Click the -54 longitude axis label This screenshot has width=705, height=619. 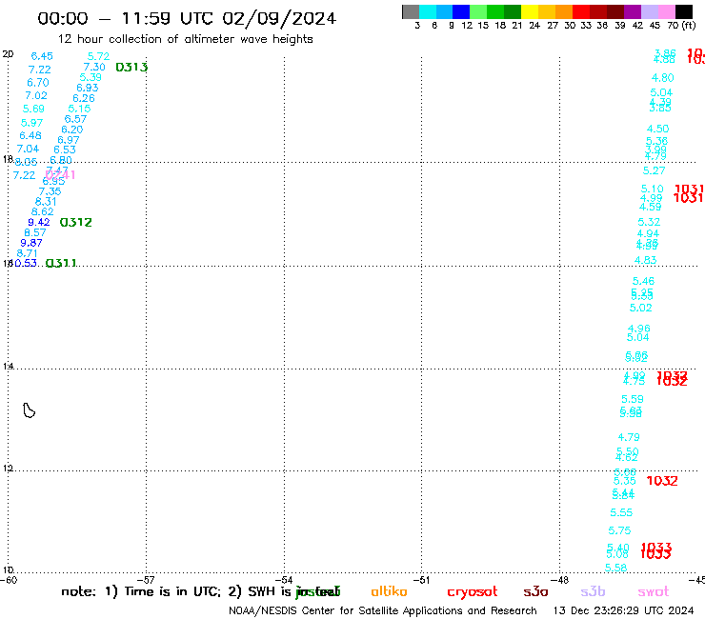click(x=285, y=580)
